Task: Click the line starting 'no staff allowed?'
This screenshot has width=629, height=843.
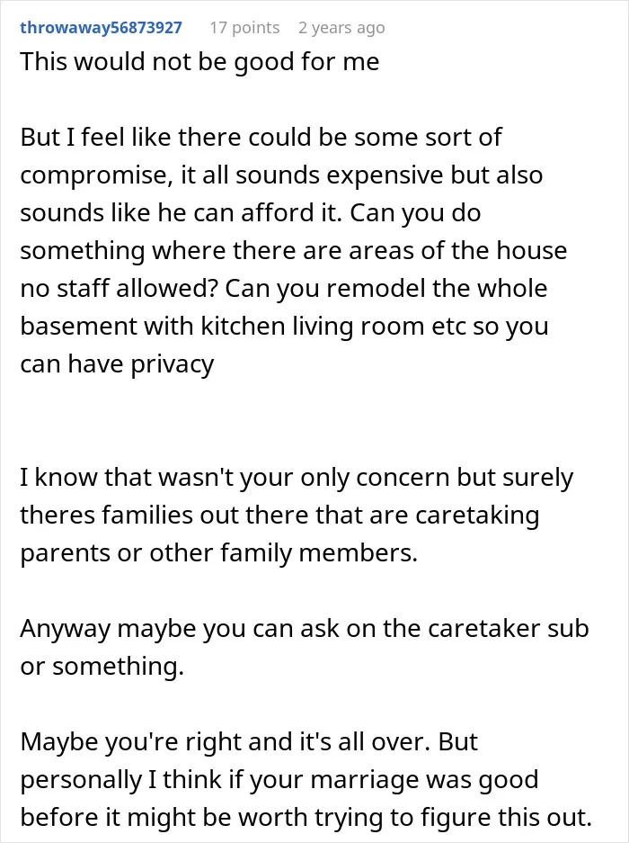Action: pyautogui.click(x=284, y=289)
